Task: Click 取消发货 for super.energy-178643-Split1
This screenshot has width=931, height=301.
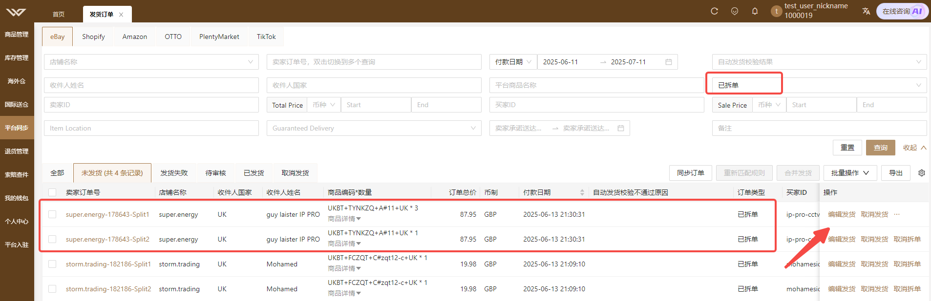Action: [874, 214]
